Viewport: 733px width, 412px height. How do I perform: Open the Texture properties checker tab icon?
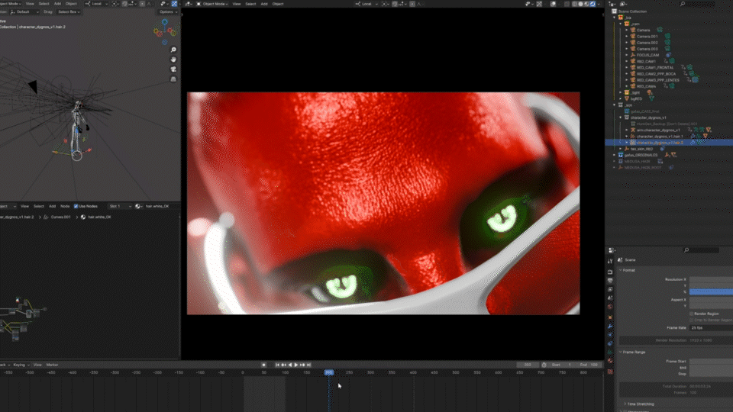(x=610, y=372)
